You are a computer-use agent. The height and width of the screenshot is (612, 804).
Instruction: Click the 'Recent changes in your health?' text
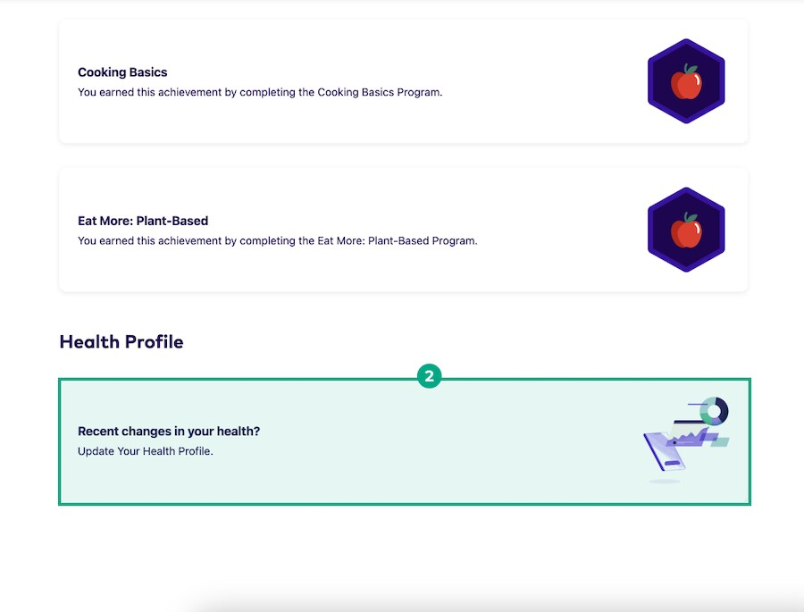169,431
